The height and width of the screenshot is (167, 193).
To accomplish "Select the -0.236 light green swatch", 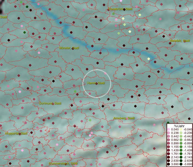I will tap(181, 133).
